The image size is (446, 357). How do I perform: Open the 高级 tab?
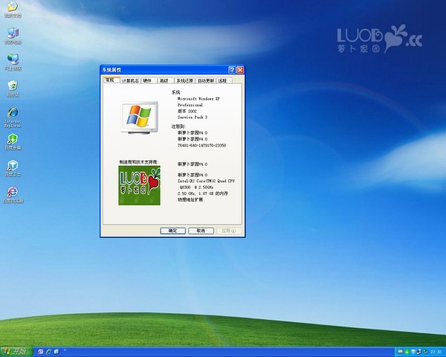[164, 80]
